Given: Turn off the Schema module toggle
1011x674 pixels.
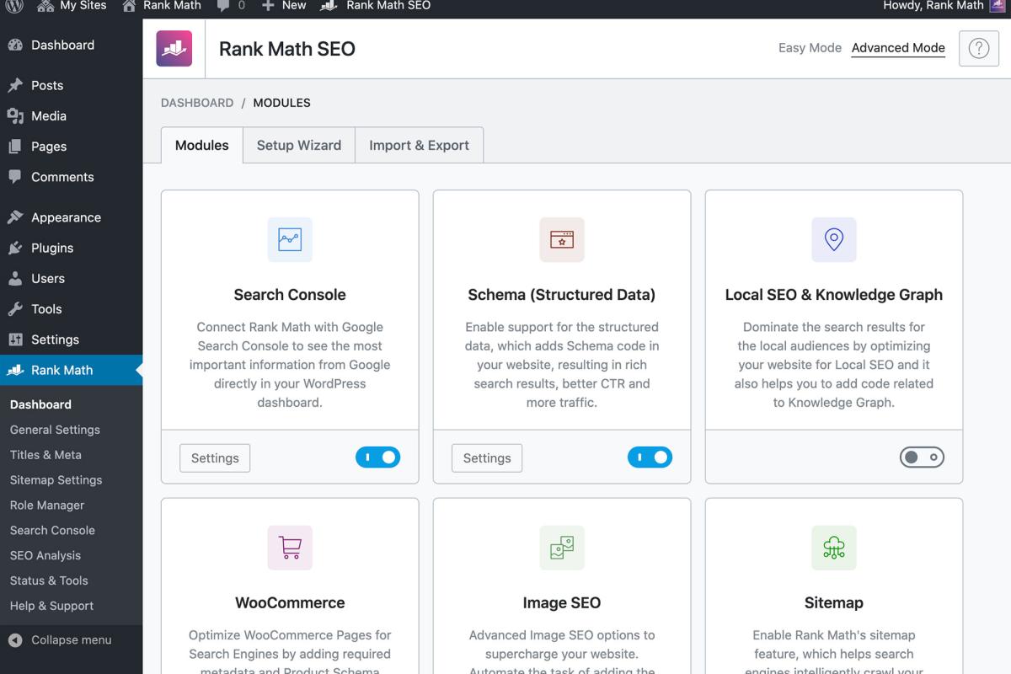Looking at the screenshot, I should (x=650, y=457).
